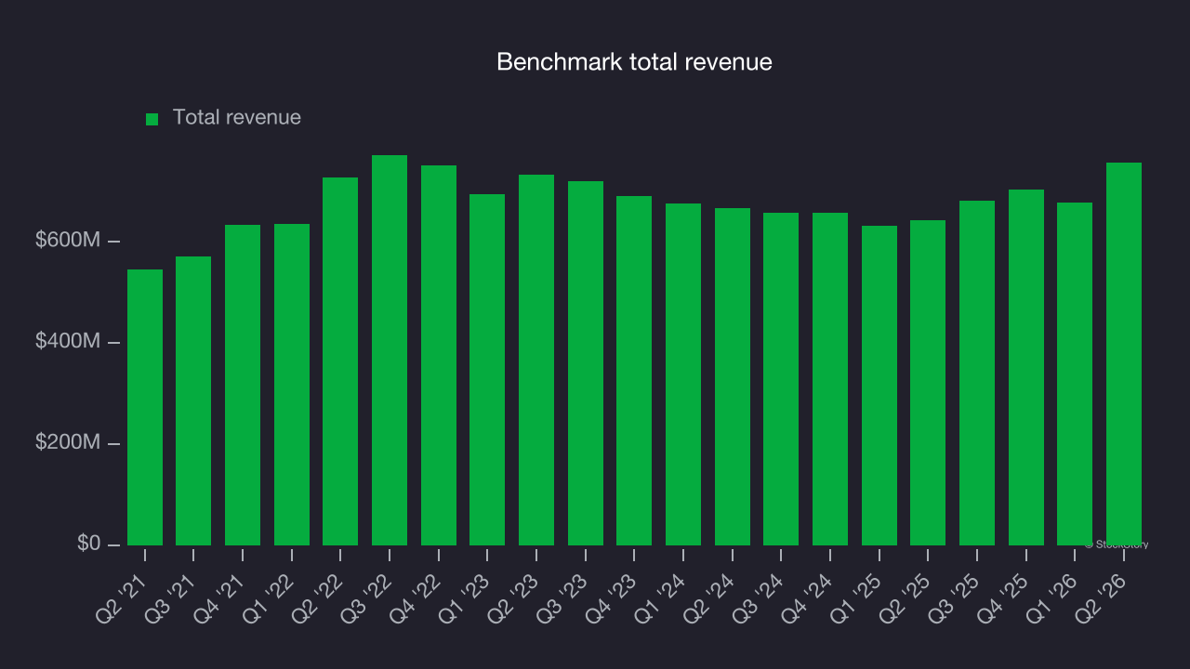This screenshot has height=669, width=1190.
Task: Click the "Benchmark total revenue" chart title
Action: (x=634, y=62)
